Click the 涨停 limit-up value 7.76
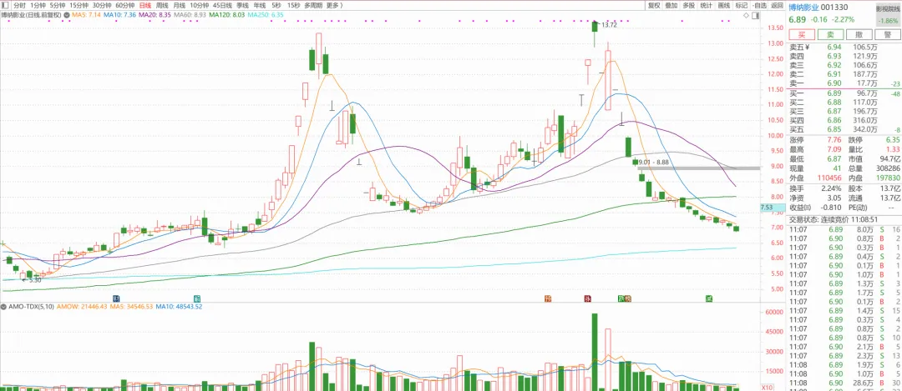902x391 pixels. (x=834, y=141)
